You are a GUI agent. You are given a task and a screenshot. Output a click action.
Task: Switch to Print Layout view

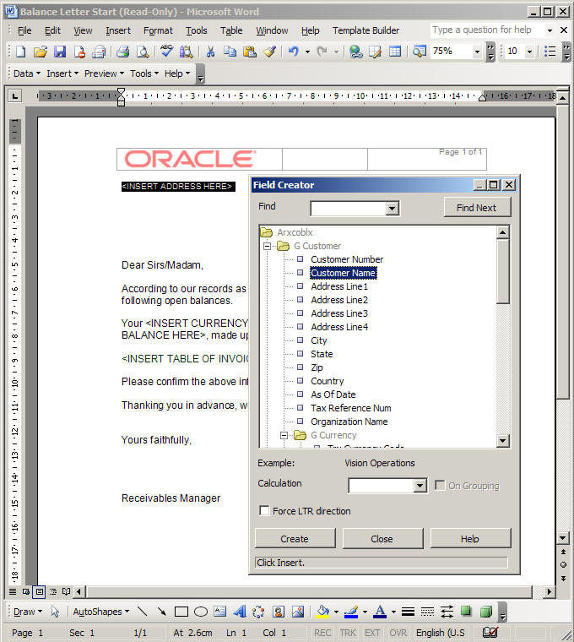pos(40,591)
